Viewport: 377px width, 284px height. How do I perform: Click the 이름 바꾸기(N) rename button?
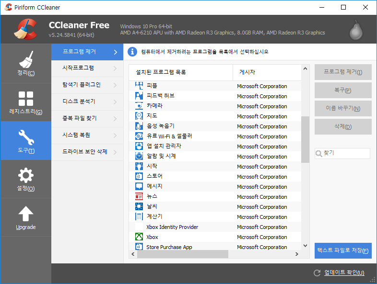(x=343, y=108)
